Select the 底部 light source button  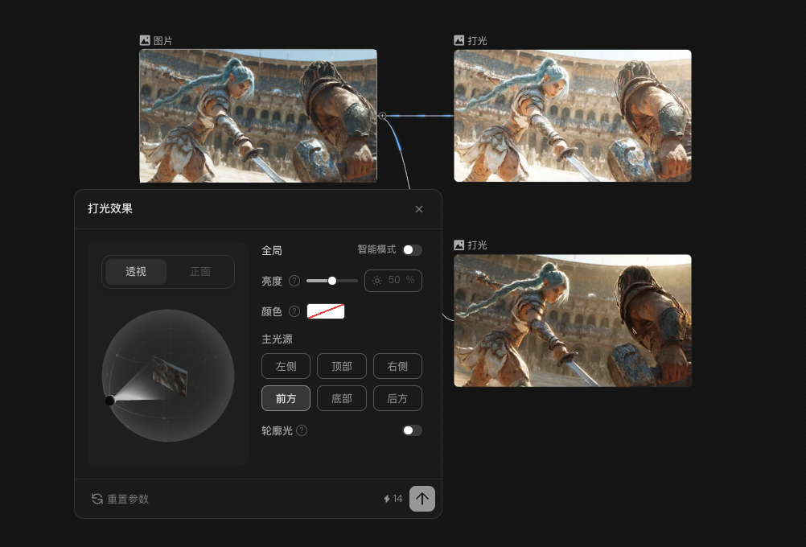(x=342, y=398)
